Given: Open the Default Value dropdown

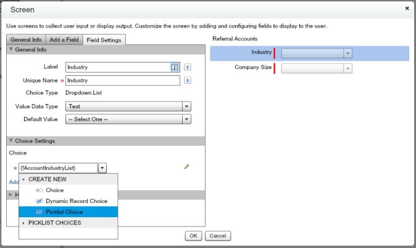Looking at the screenshot, I should pyautogui.click(x=186, y=119).
